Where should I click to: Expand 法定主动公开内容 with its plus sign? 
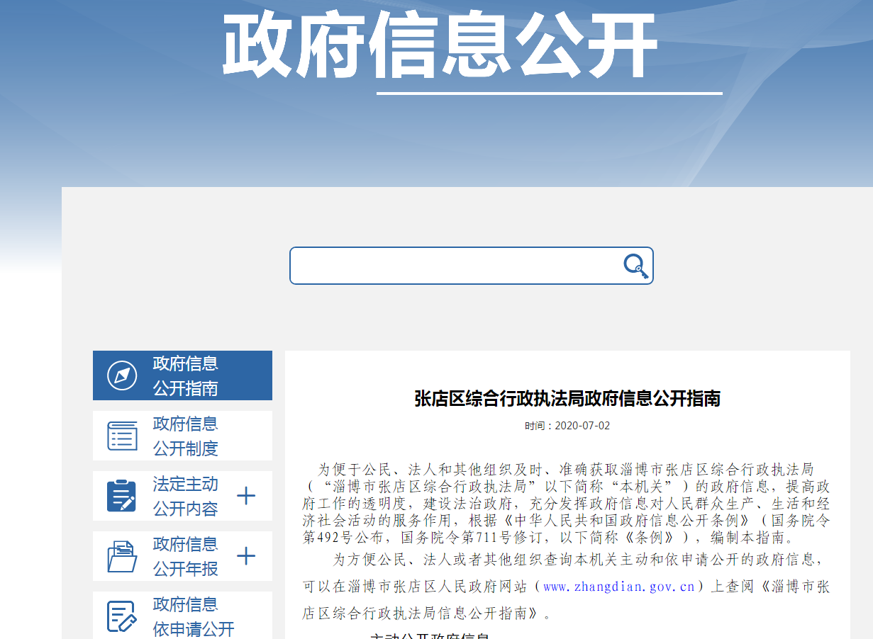tap(245, 496)
